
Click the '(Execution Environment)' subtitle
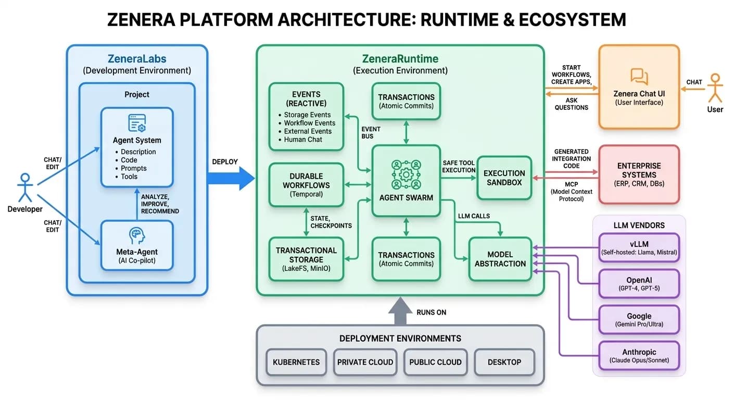tap(400, 71)
